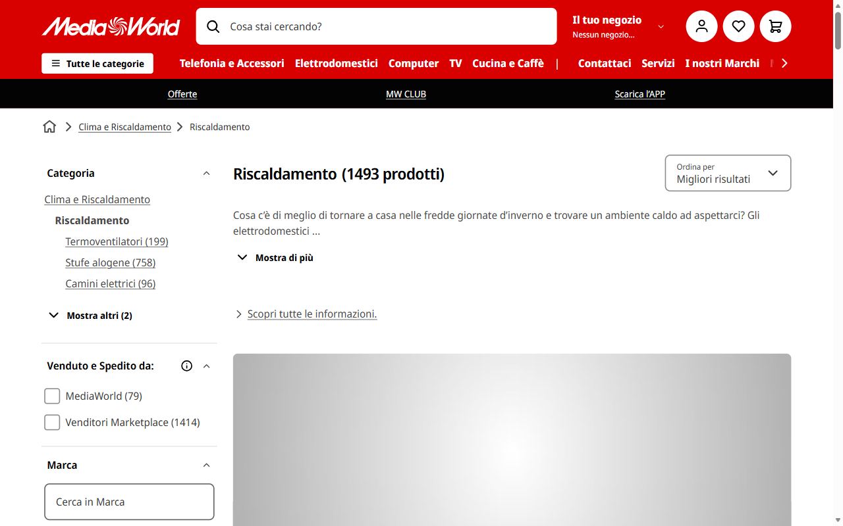The width and height of the screenshot is (843, 526).
Task: Collapse the Venduto e Spedito da section
Action: click(206, 366)
